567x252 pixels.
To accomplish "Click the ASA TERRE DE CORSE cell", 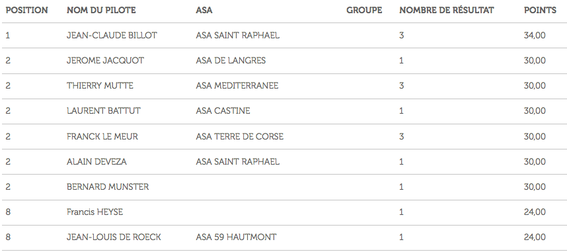I will coord(240,136).
